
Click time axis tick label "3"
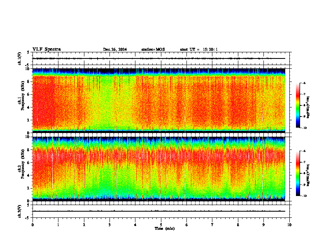[109, 225]
